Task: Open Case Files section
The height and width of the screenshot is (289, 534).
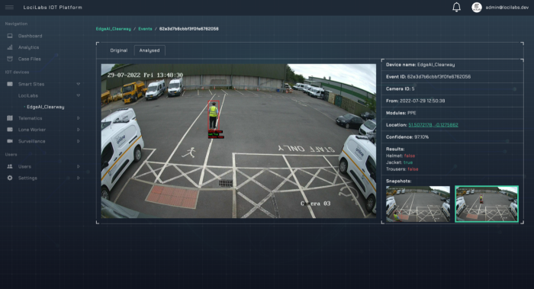Action: point(30,59)
